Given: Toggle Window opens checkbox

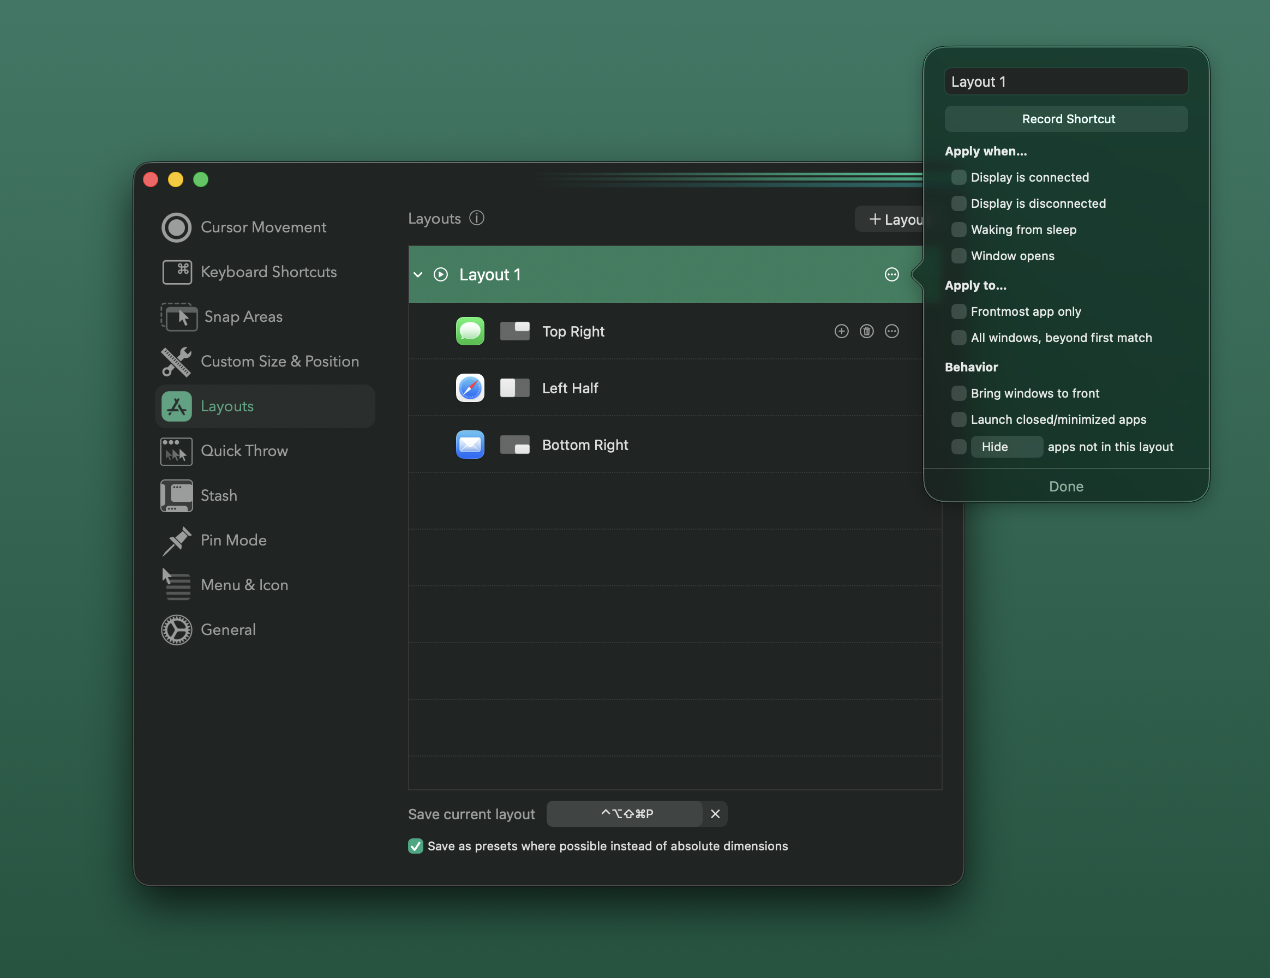Looking at the screenshot, I should 959,256.
